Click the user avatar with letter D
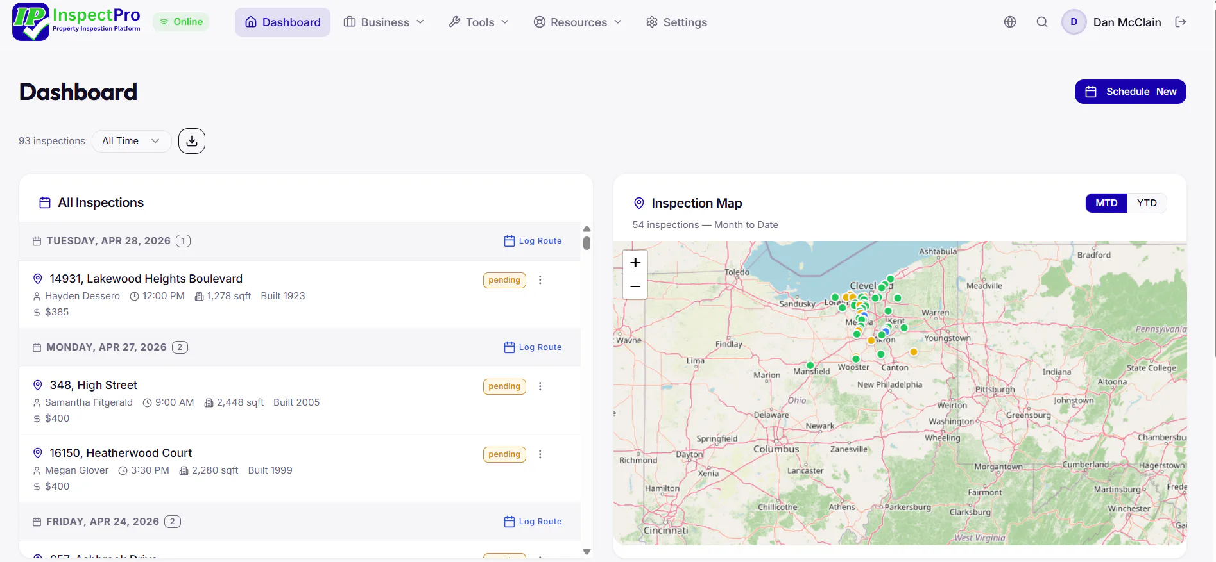Image resolution: width=1216 pixels, height=562 pixels. click(x=1074, y=22)
